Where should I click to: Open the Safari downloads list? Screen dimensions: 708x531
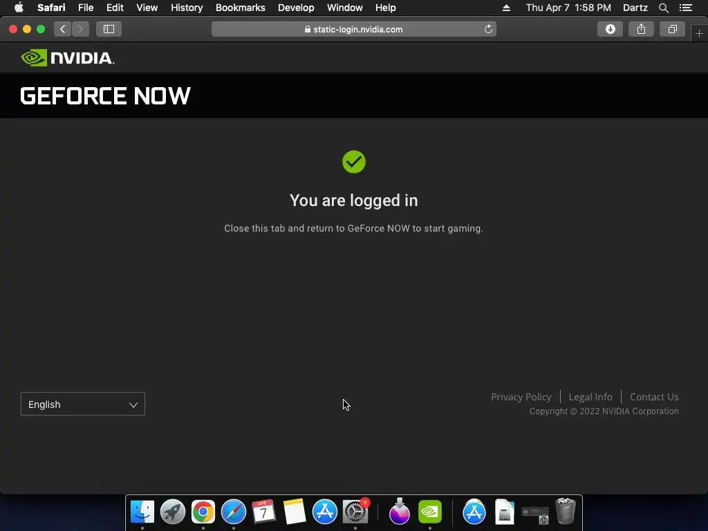tap(610, 29)
